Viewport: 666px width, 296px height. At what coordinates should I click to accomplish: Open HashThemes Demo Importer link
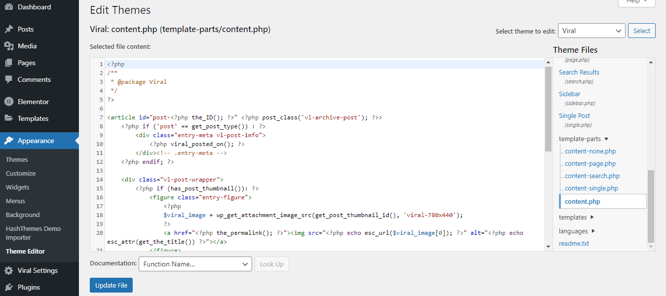pos(34,233)
